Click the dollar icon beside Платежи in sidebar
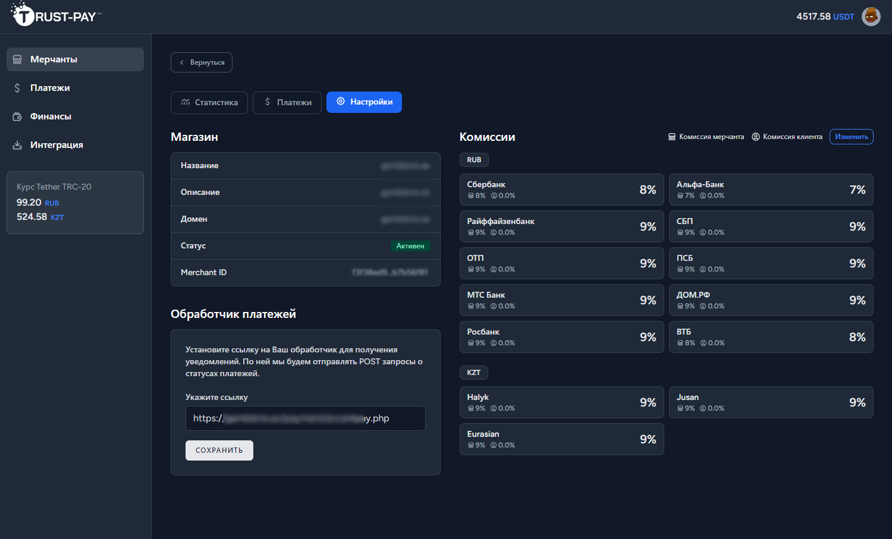Screen dimensions: 892x539 [x=17, y=88]
